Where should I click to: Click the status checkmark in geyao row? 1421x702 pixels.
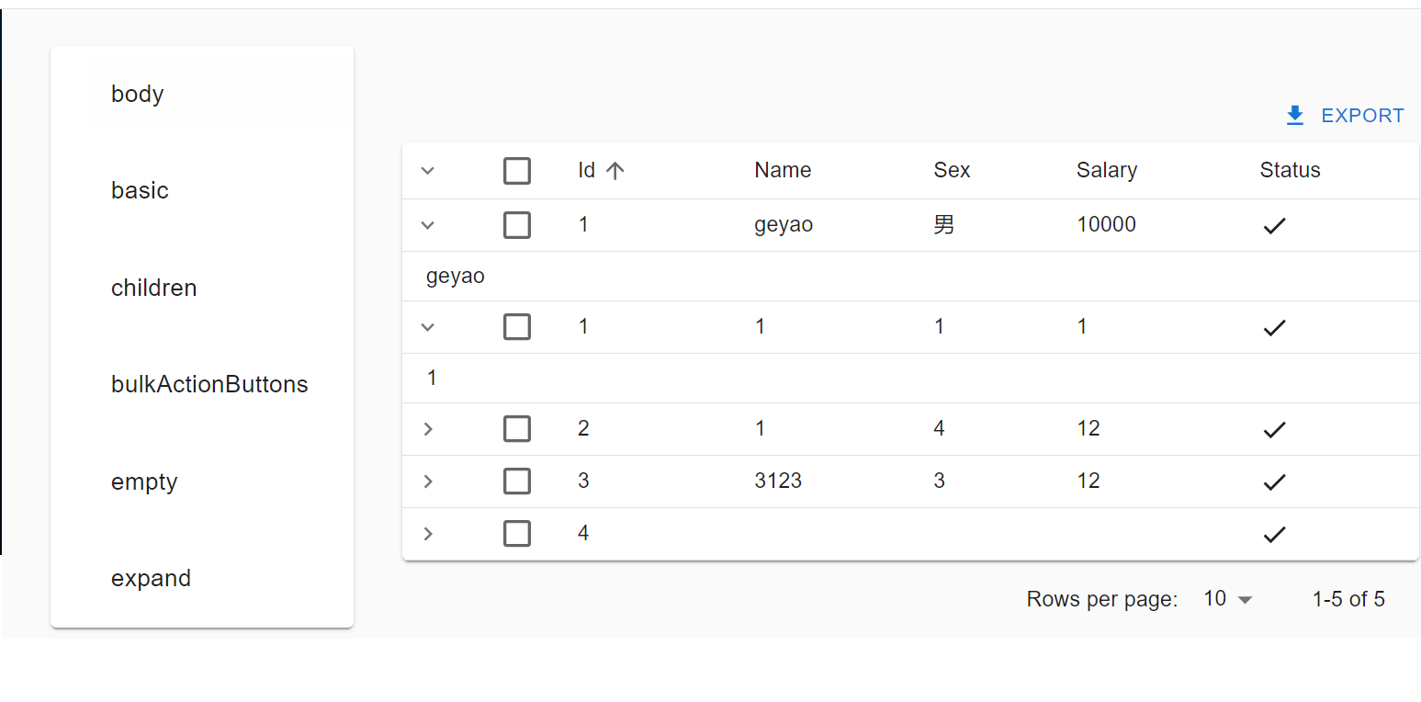pos(1274,226)
